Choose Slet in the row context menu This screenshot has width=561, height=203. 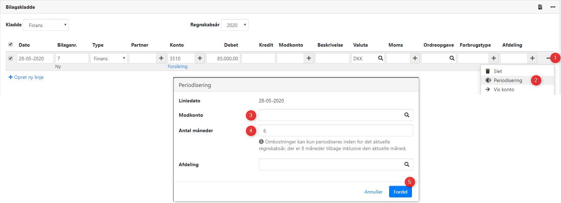tap(498, 71)
